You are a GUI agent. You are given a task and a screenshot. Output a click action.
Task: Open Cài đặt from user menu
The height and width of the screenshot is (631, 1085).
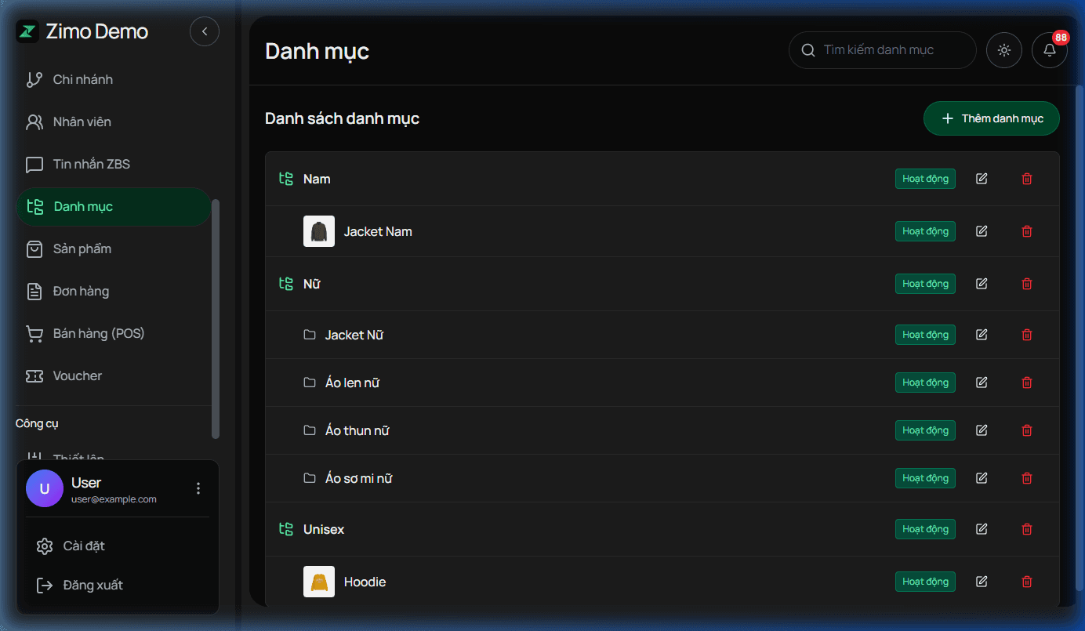click(x=83, y=546)
